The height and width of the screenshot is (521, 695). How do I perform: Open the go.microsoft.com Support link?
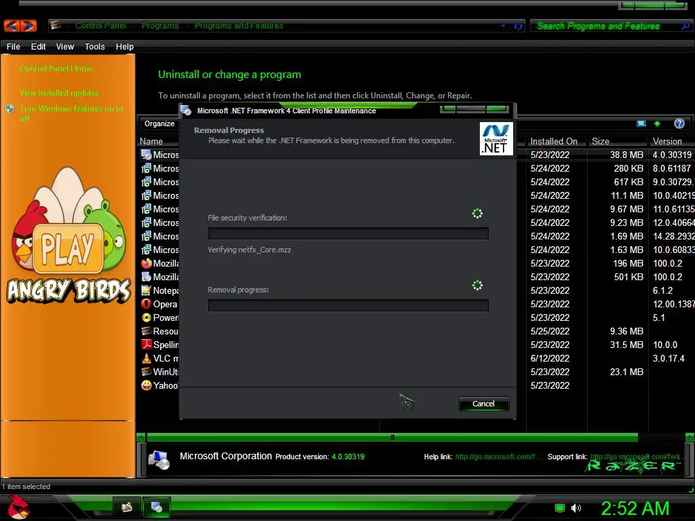point(636,457)
